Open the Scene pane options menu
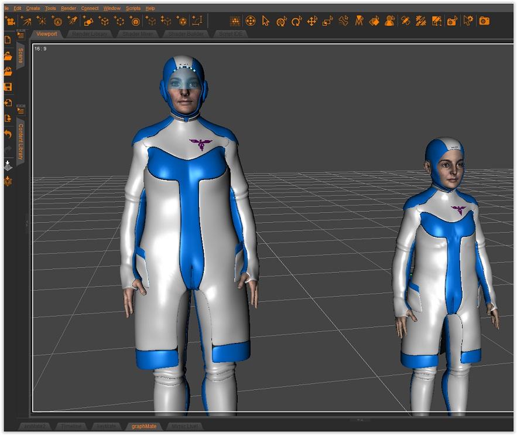This screenshot has width=517, height=435. pyautogui.click(x=20, y=35)
